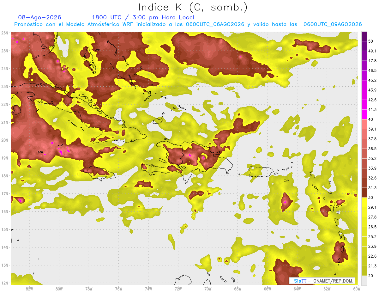Click the "Indice K (C, somb.)" title
This screenshot has width=379, height=293.
click(x=193, y=7)
